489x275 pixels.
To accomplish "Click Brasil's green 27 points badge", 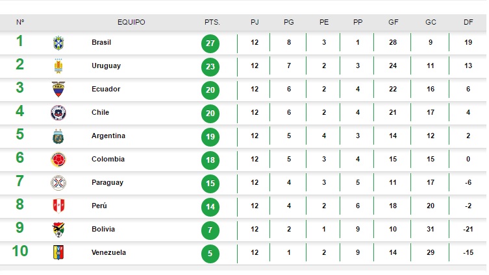I will pyautogui.click(x=210, y=43).
